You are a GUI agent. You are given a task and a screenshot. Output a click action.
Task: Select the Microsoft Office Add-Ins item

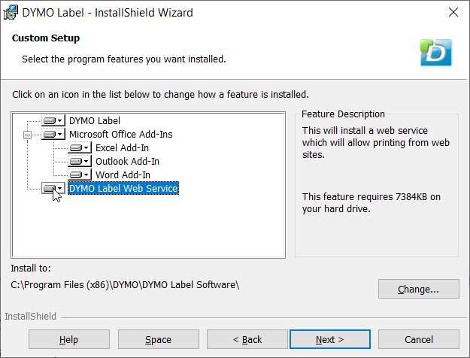(121, 134)
